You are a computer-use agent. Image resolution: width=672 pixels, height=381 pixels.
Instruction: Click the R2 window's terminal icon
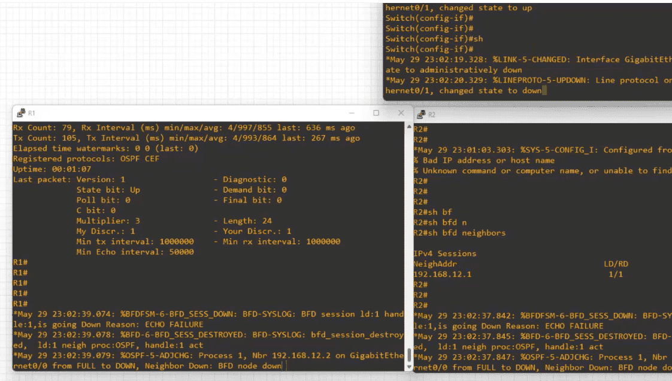click(x=421, y=114)
